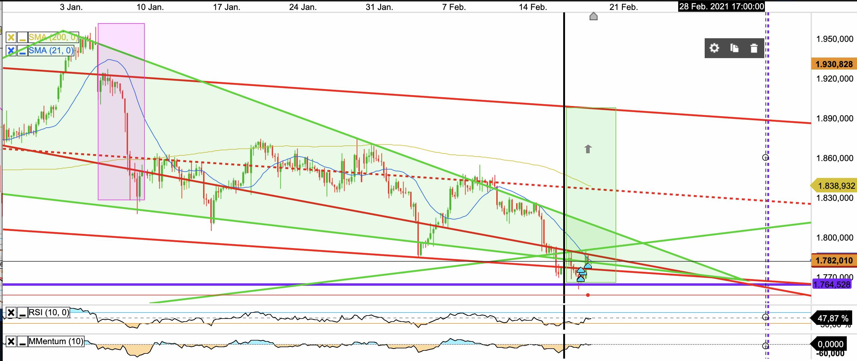
Task: Click the duplicate/copy icon in the drawing toolbar
Action: pos(734,48)
